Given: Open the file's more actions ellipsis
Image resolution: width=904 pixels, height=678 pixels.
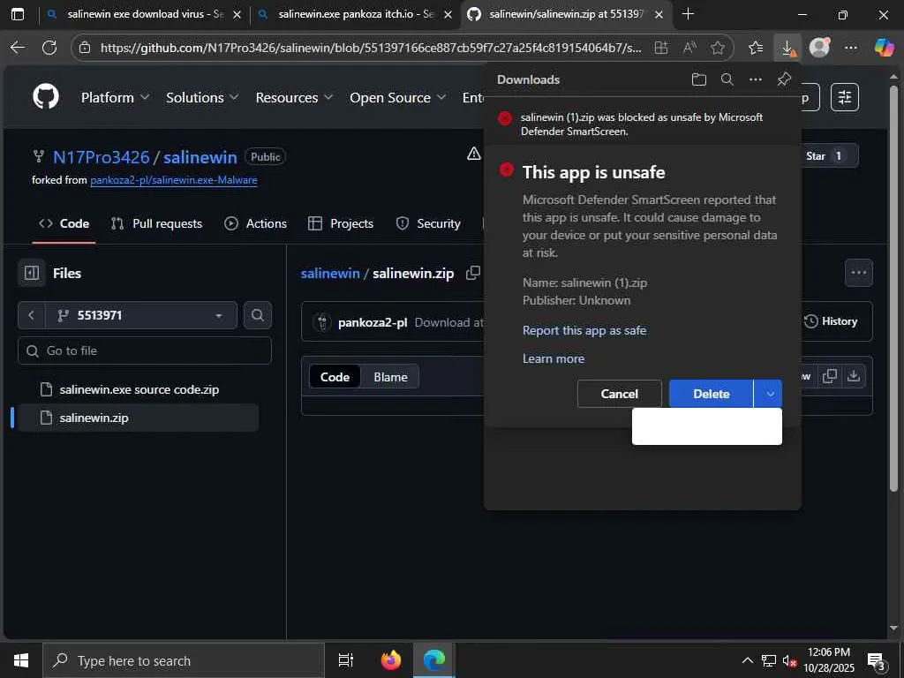Looking at the screenshot, I should click(x=858, y=273).
